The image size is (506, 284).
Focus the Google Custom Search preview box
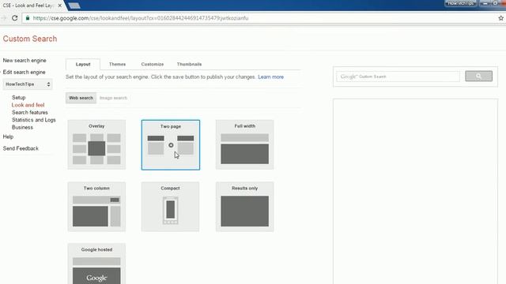tap(398, 77)
